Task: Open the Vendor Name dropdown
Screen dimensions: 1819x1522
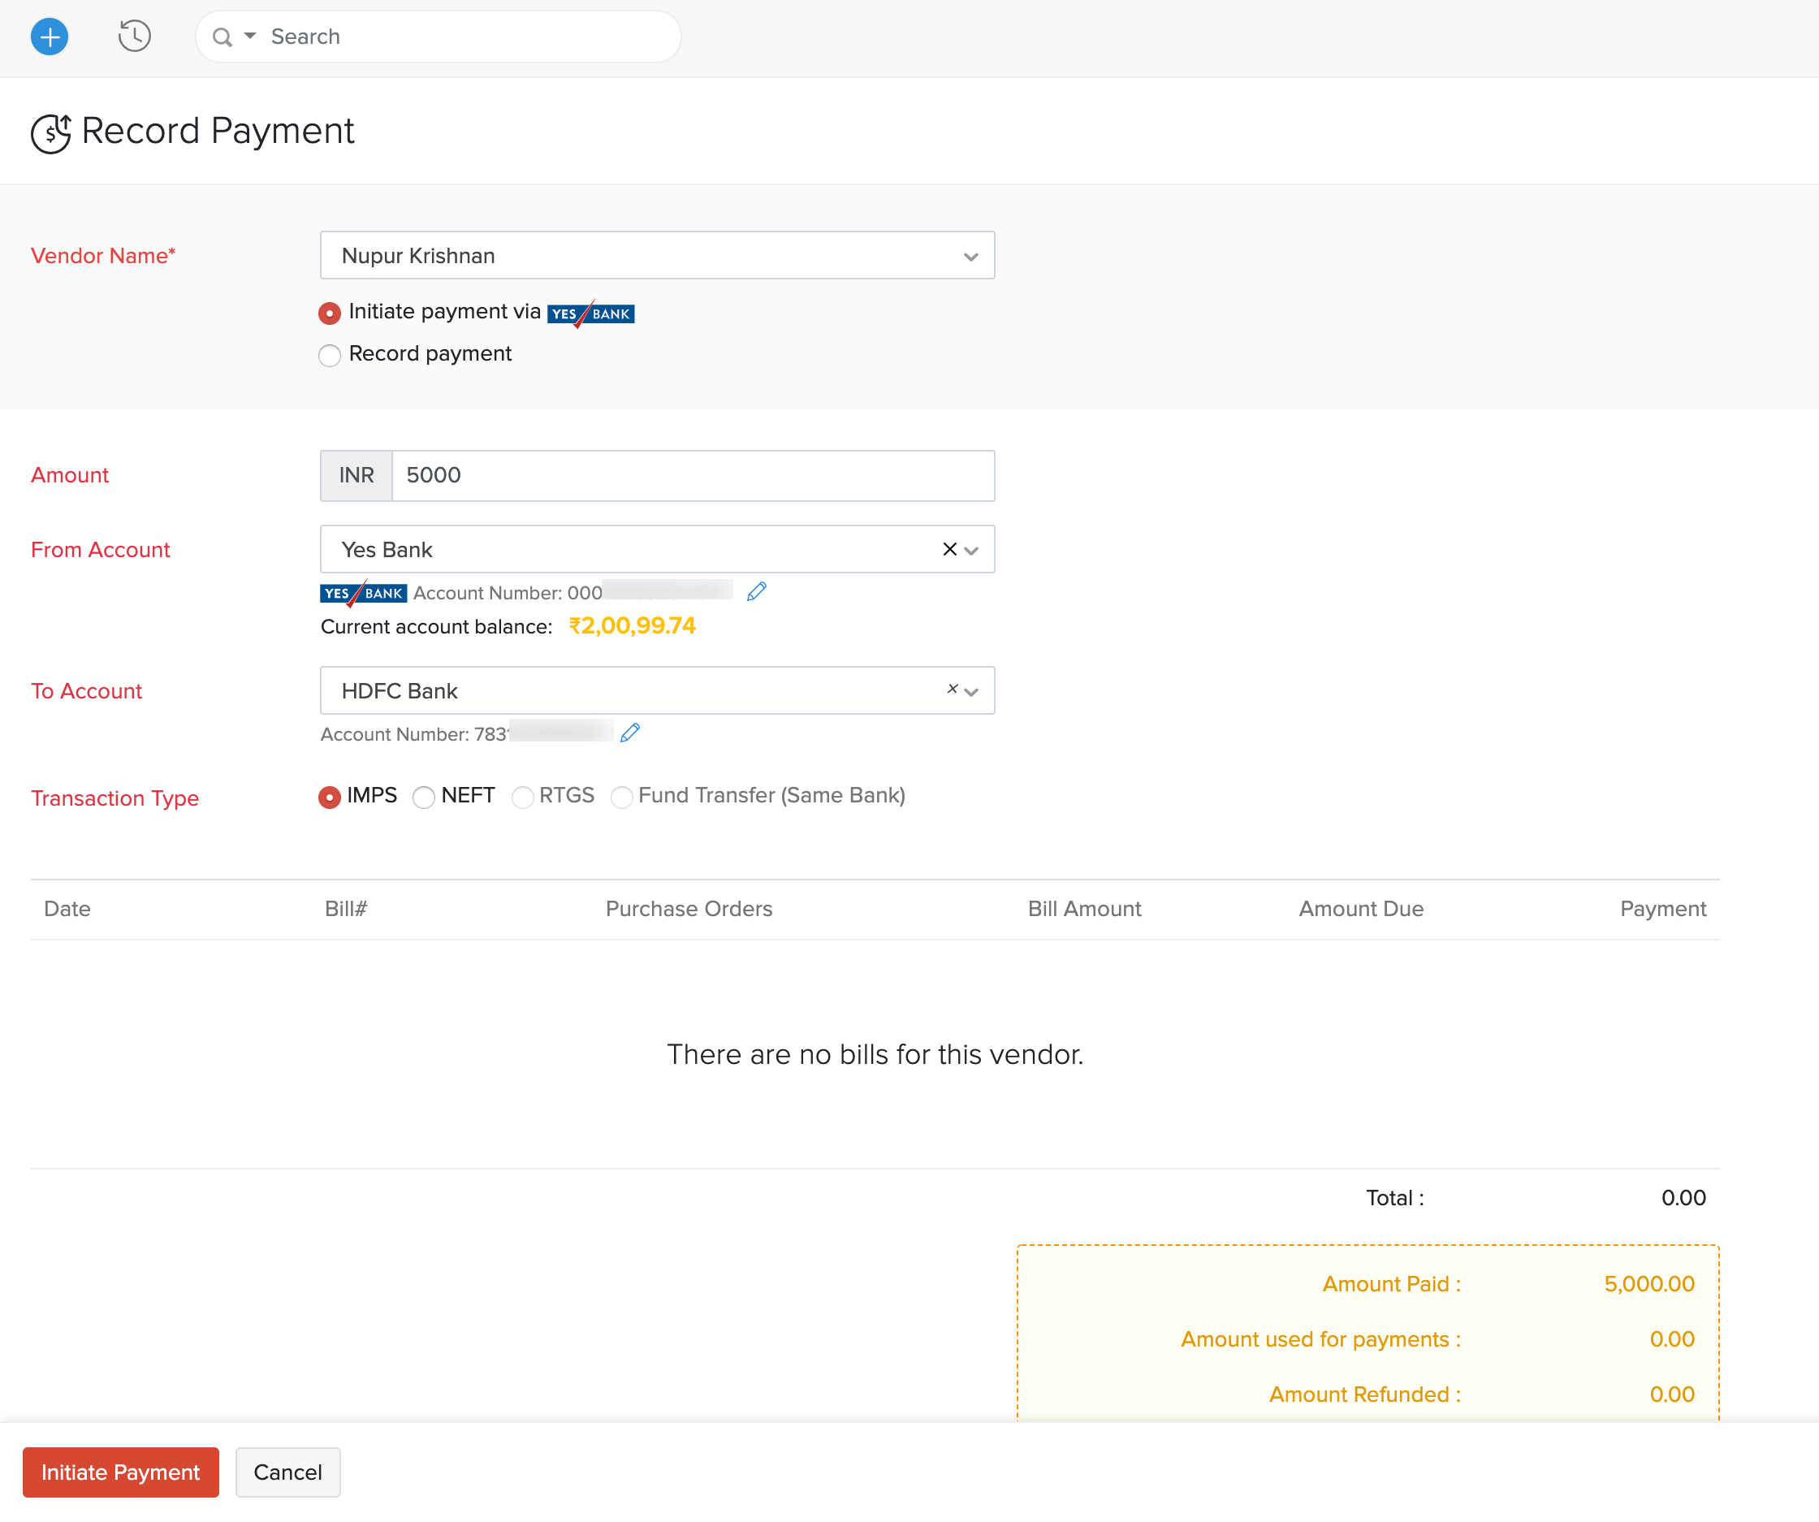Action: pos(970,256)
